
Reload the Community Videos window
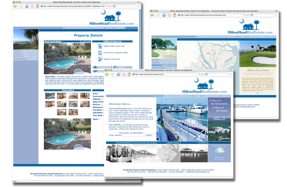164,15
